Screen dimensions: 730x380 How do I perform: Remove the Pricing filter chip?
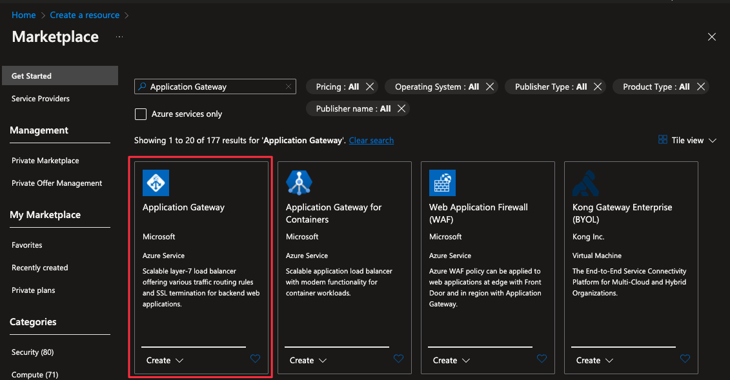[x=370, y=86]
